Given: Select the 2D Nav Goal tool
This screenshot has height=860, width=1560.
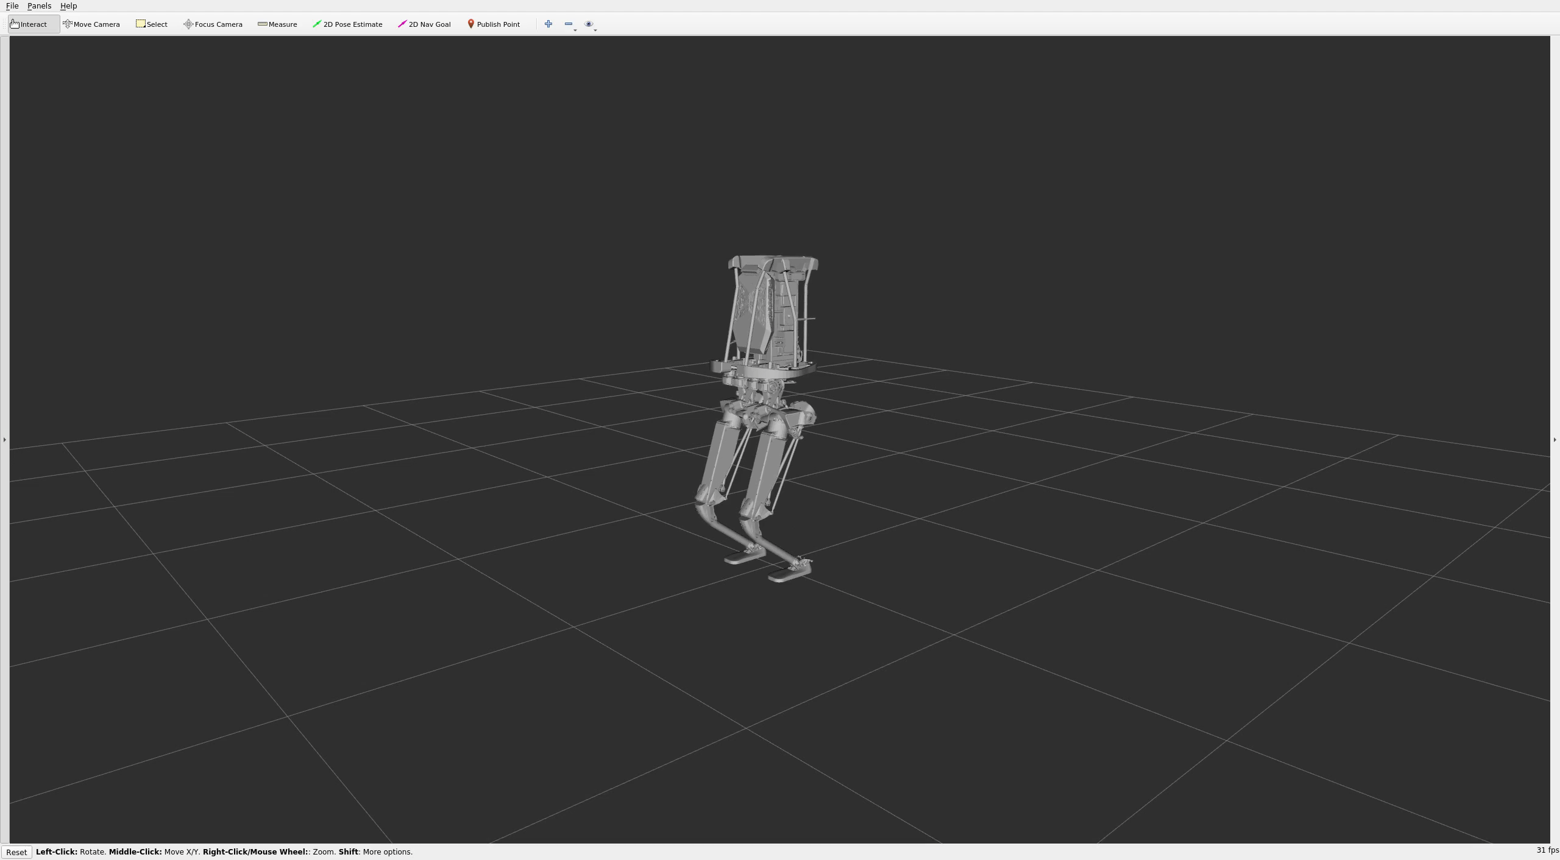Looking at the screenshot, I should click(x=424, y=24).
